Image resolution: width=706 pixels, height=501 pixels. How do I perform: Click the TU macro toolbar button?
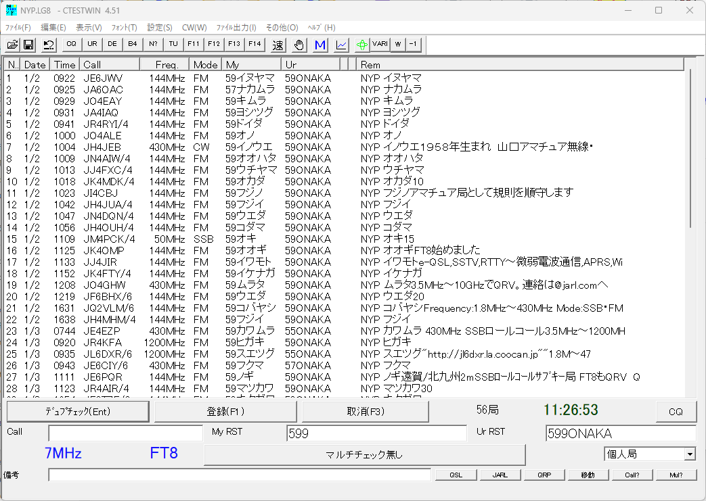tap(173, 44)
